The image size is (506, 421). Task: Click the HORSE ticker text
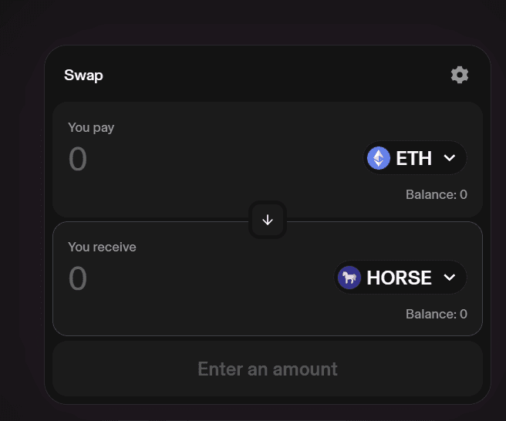point(400,278)
